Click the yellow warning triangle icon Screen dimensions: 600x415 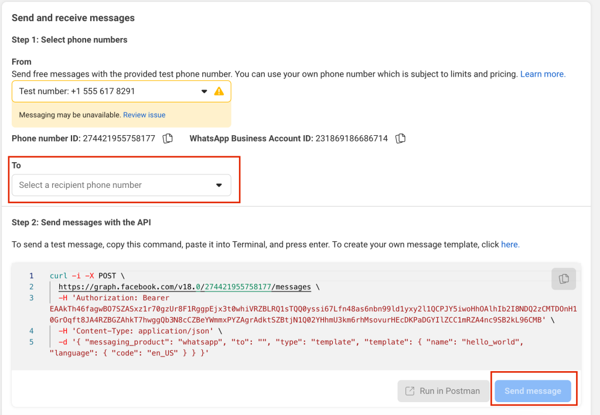(x=219, y=91)
